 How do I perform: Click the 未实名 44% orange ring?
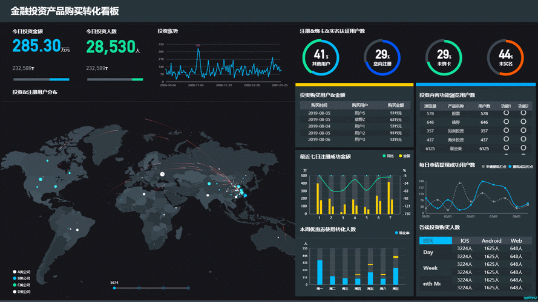point(505,57)
